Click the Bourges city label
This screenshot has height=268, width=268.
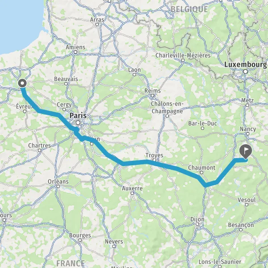coord(80,235)
